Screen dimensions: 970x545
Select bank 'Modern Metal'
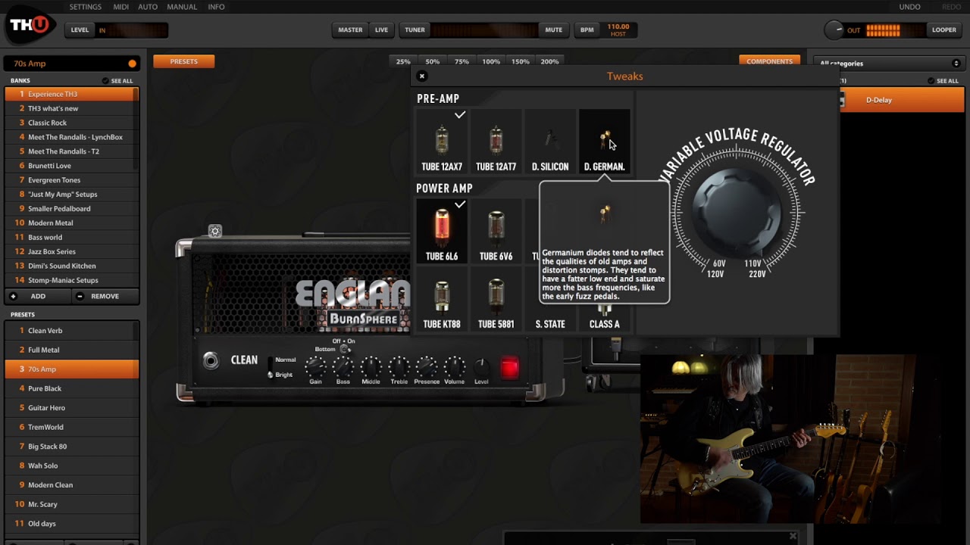[x=68, y=223]
